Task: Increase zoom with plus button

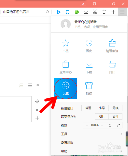Action: click(102, 125)
